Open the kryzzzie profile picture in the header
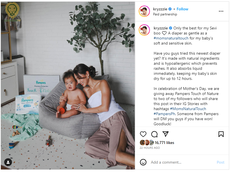230x172 pixels. click(144, 11)
